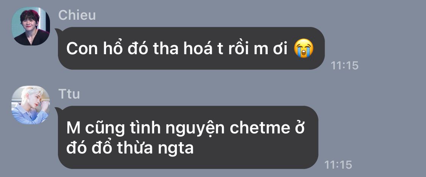
Task: Select the sender name Ttu
Action: [x=69, y=94]
